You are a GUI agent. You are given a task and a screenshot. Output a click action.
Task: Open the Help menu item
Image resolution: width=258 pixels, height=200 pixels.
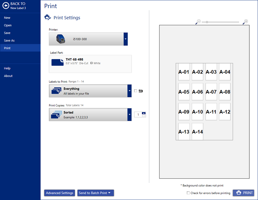pos(7,68)
